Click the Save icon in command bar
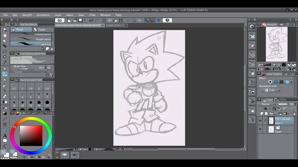The image size is (298, 167). pos(81,20)
